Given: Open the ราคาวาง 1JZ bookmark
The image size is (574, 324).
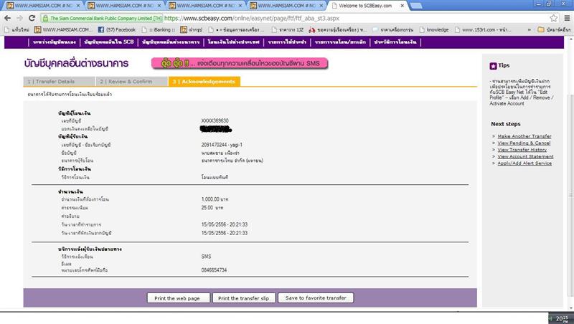Looking at the screenshot, I should point(288,29).
